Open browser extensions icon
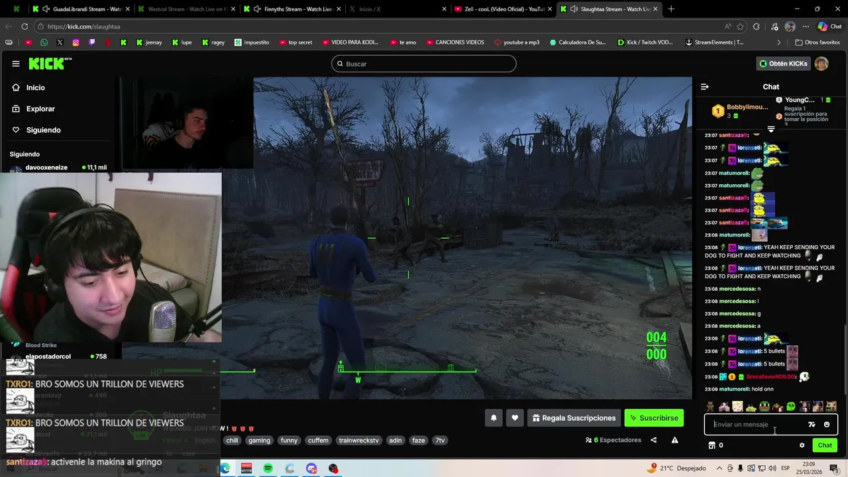 coord(757,26)
